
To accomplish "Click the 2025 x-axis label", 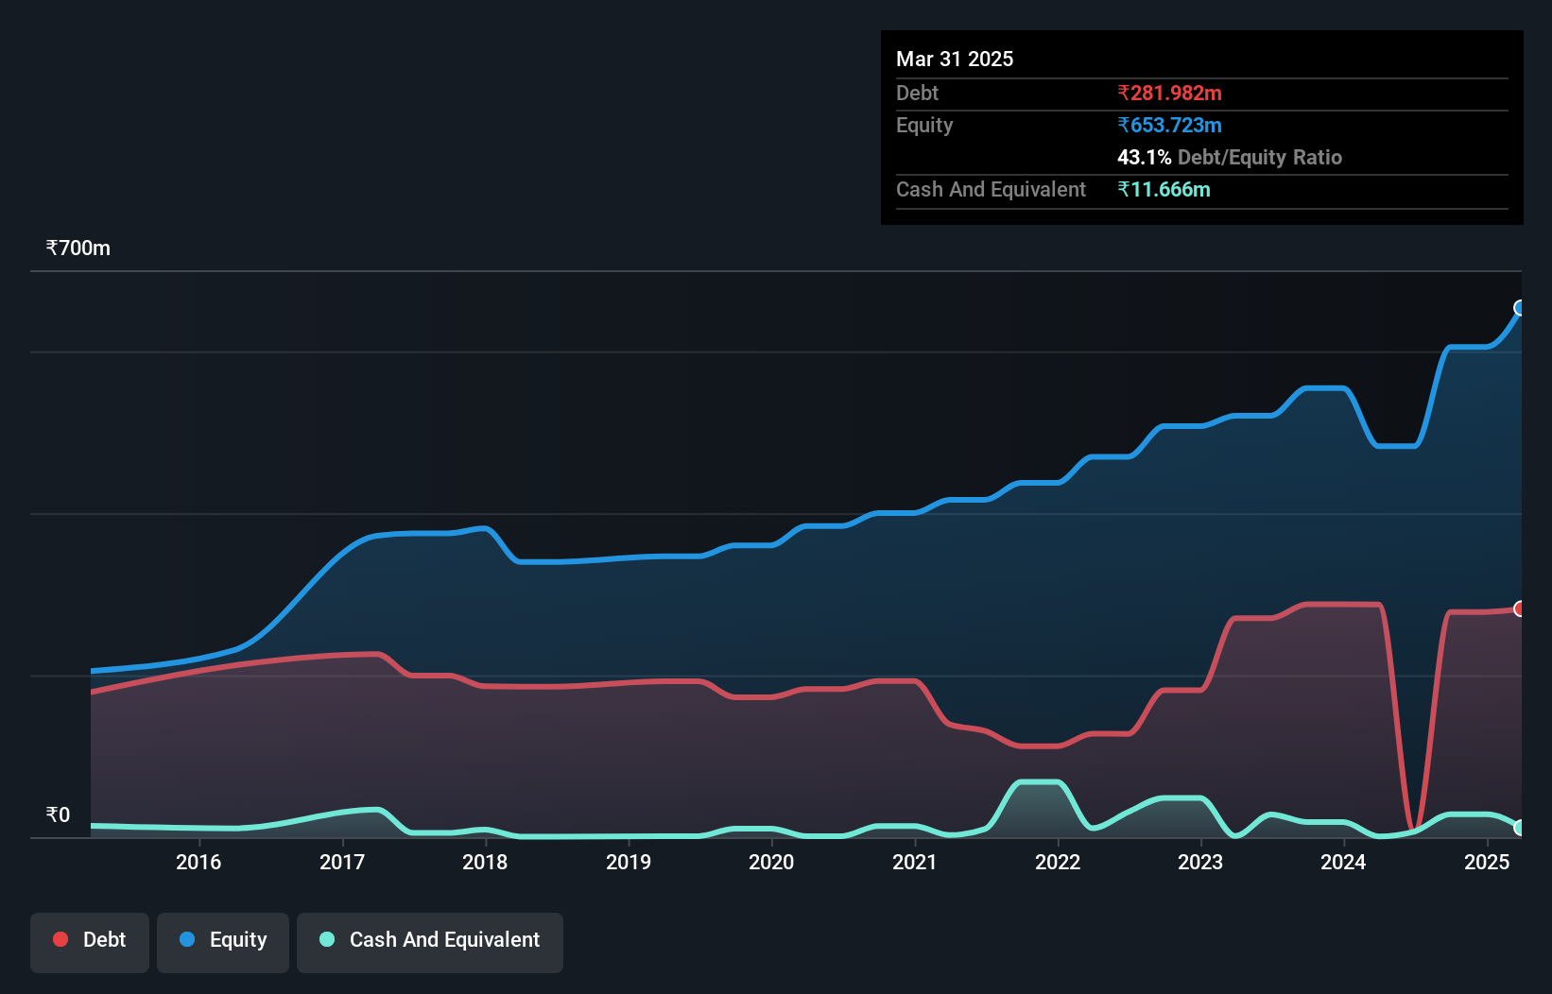I will 1487,862.
